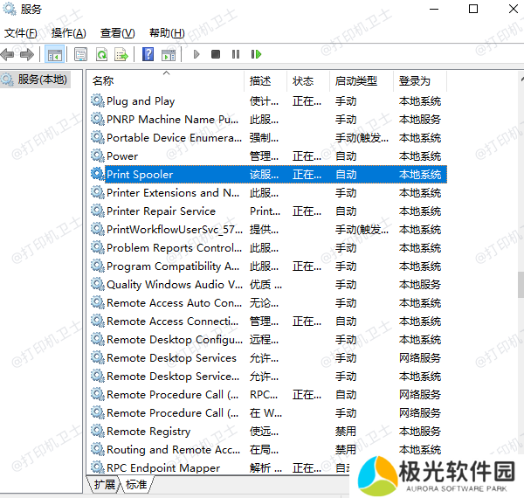Switch to the 扩展 tab

[104, 484]
